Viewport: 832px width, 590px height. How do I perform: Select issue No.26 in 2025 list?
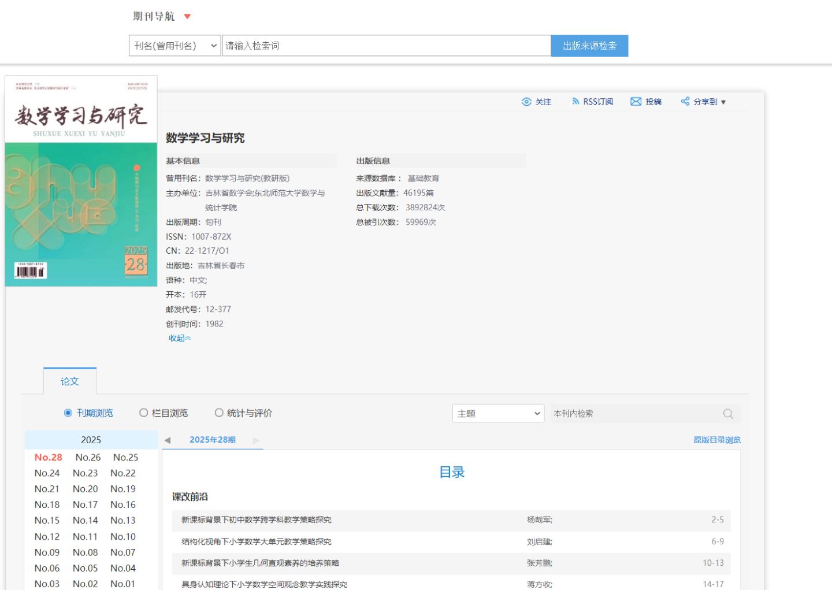click(88, 458)
